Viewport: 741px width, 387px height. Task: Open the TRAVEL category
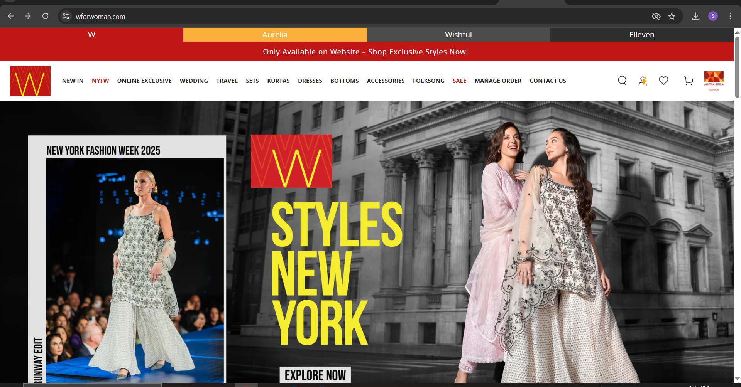[227, 81]
